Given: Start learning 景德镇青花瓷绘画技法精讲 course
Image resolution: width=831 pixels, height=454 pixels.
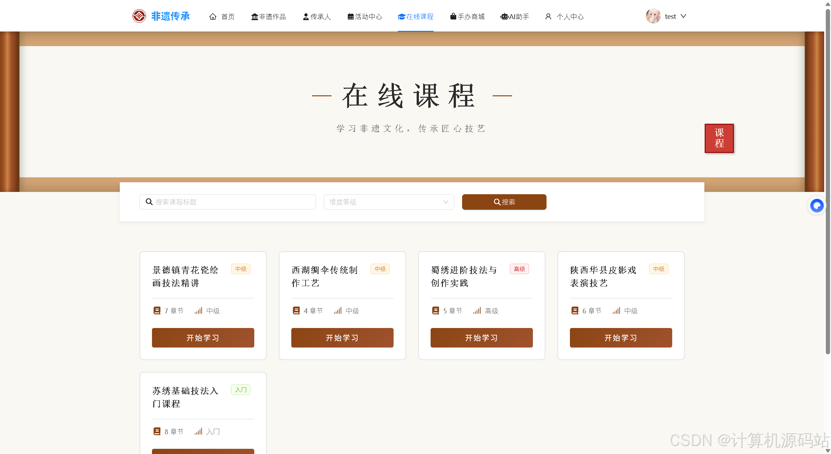Looking at the screenshot, I should pos(203,338).
